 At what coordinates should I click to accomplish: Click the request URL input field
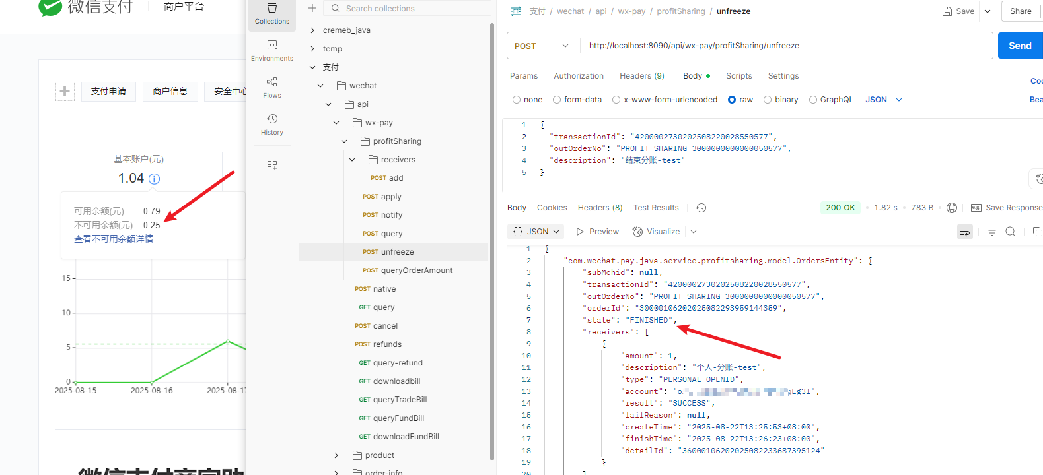click(x=786, y=46)
